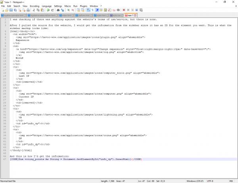Click the Save All toolbar icon
This screenshot has height=183, width=238.
(15, 10)
